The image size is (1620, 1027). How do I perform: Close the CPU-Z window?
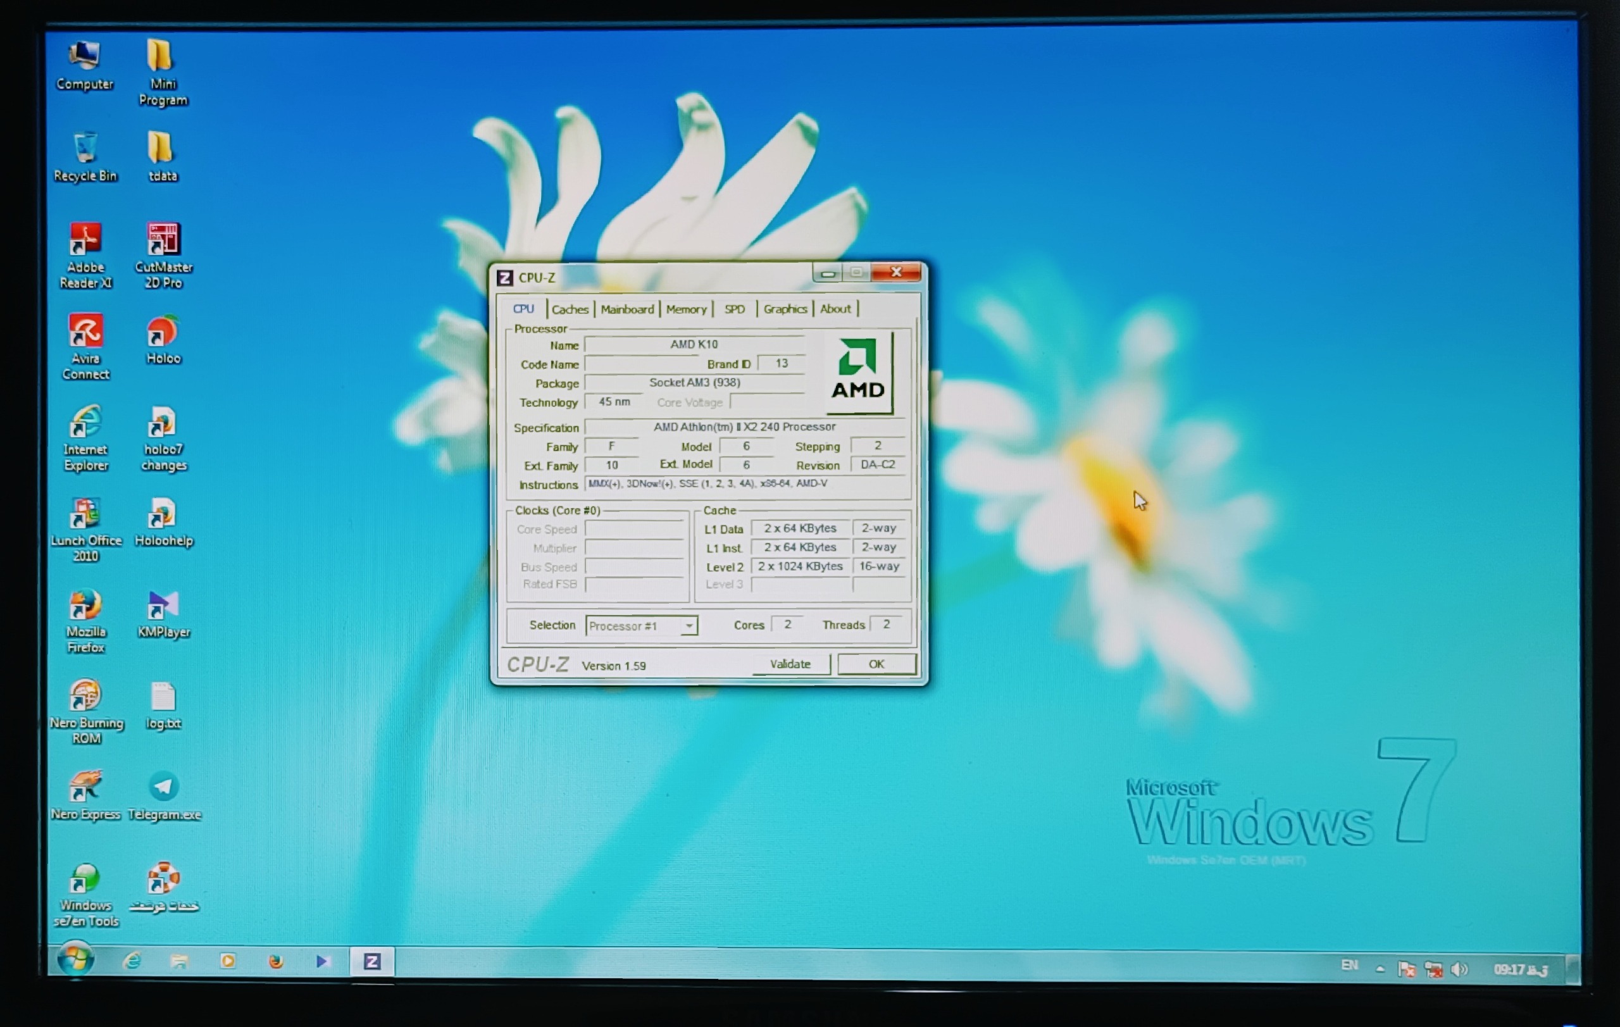click(x=895, y=272)
